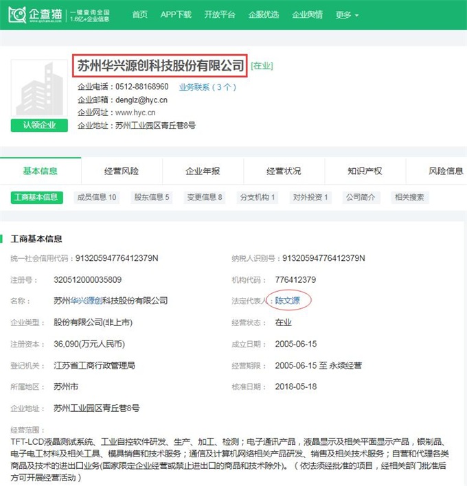Click the 工商基本信息 section heading
Viewport: 467px width, 486px height.
point(36,239)
